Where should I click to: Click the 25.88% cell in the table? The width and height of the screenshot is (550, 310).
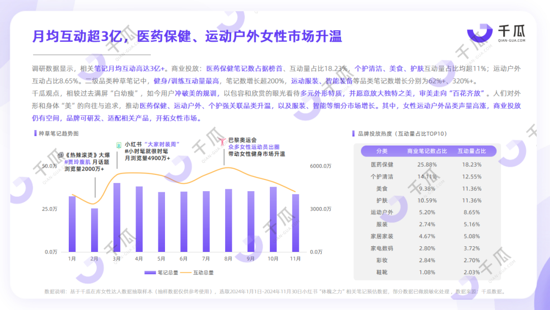coord(427,165)
